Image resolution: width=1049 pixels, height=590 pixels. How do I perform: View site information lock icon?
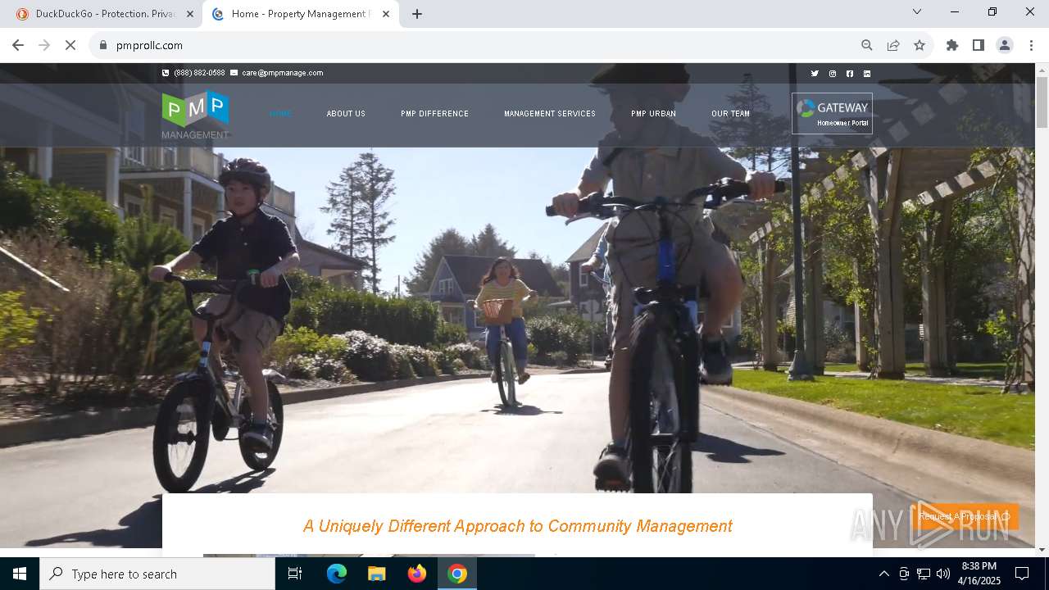pyautogui.click(x=103, y=45)
